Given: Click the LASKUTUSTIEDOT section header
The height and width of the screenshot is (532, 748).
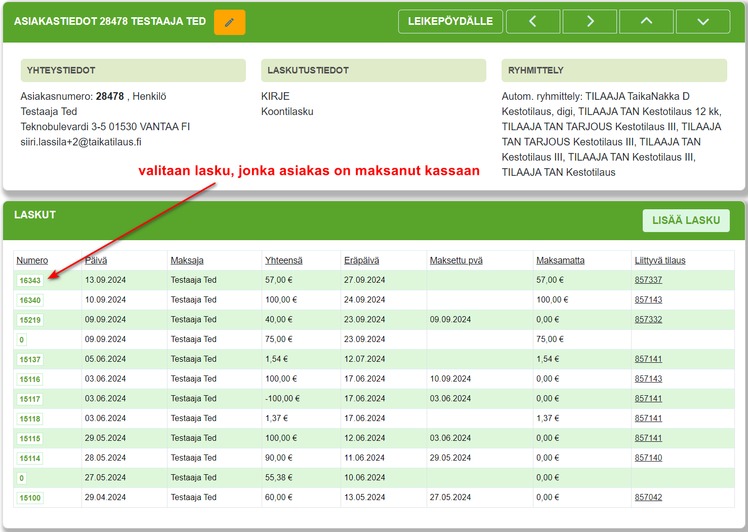Looking at the screenshot, I should [x=373, y=70].
